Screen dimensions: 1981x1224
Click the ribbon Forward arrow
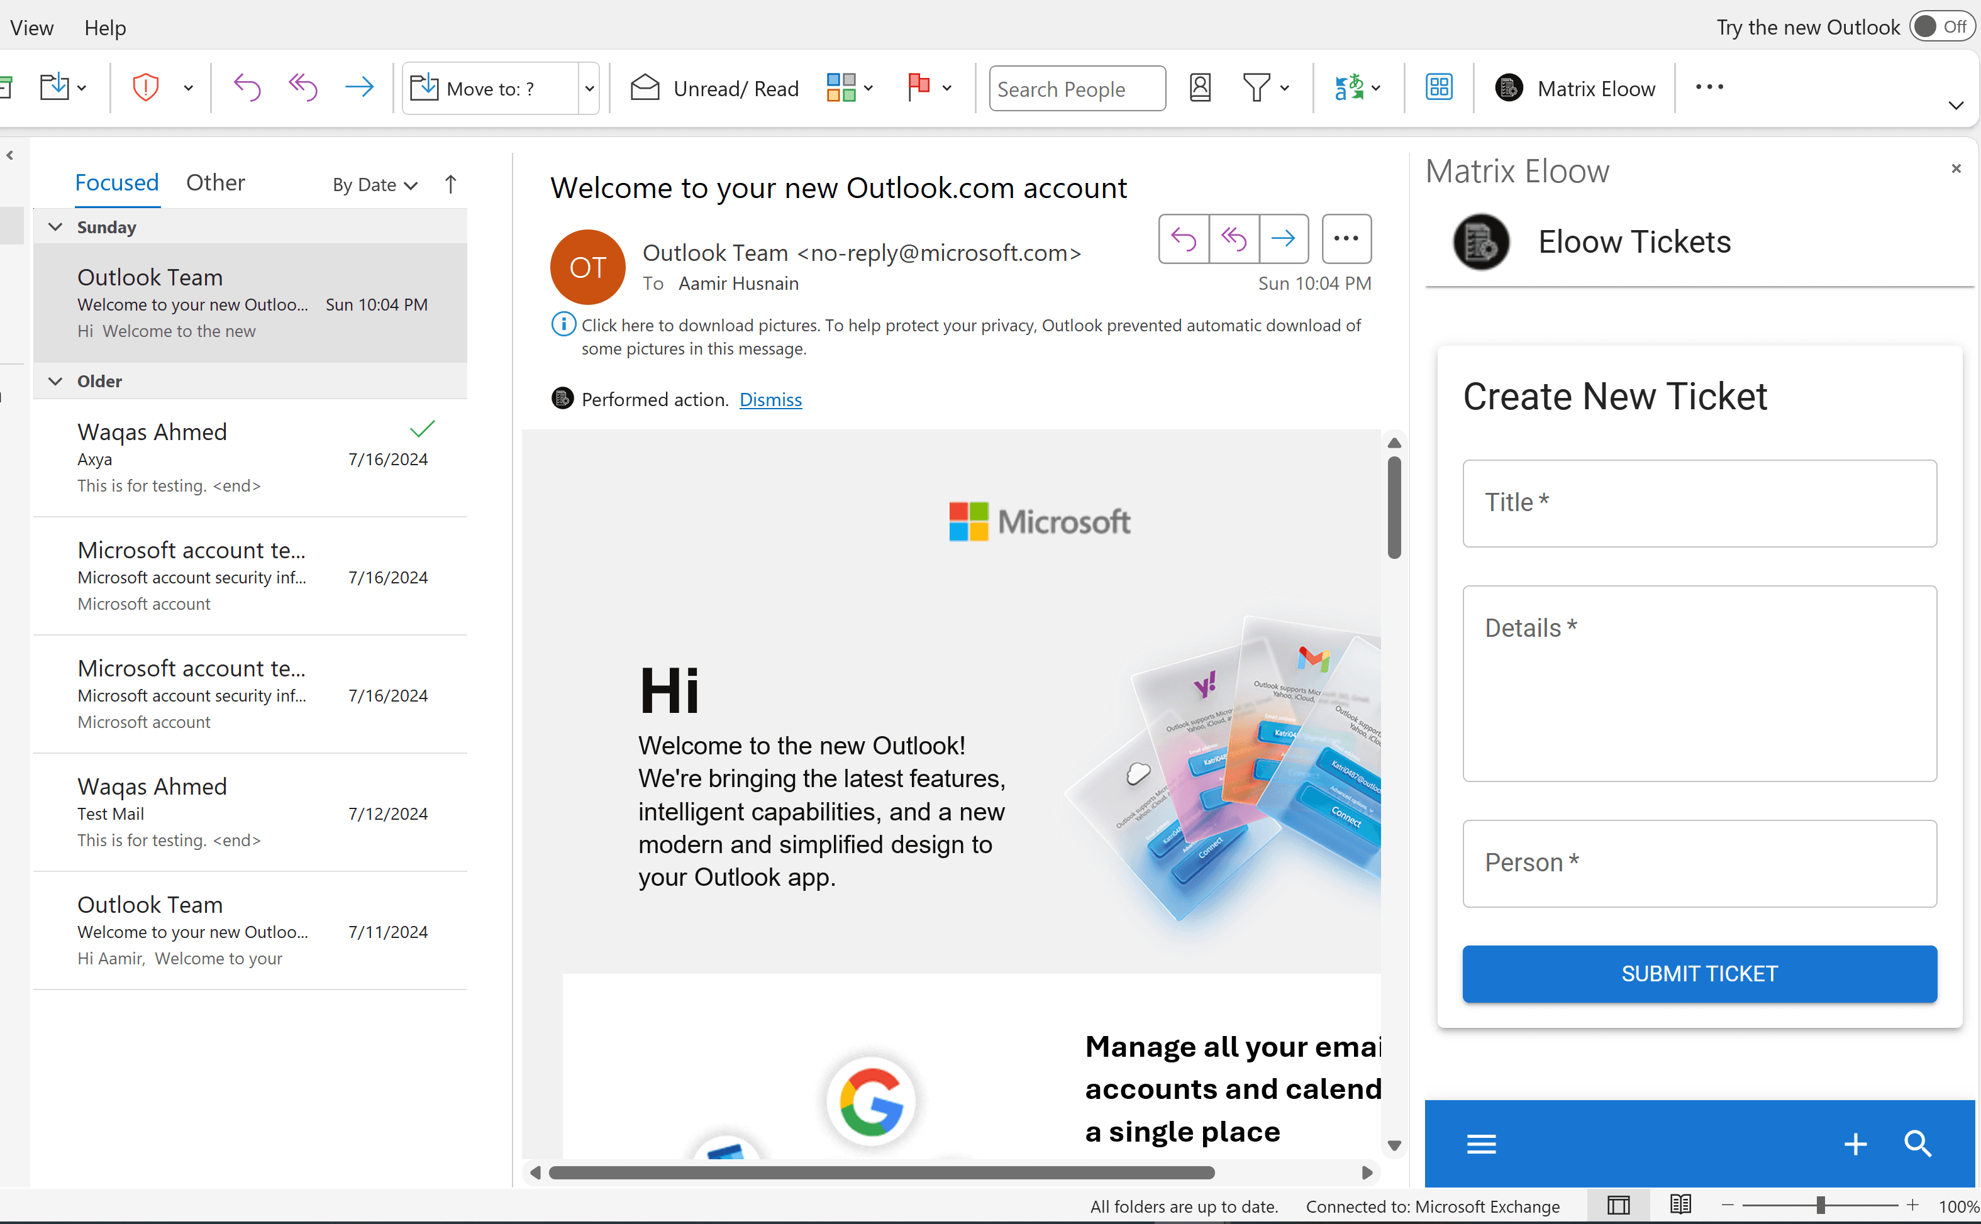click(x=358, y=87)
